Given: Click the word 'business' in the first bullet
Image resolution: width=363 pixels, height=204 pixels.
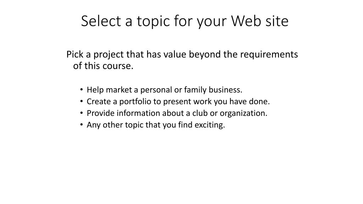Looking at the screenshot, I should point(225,90).
